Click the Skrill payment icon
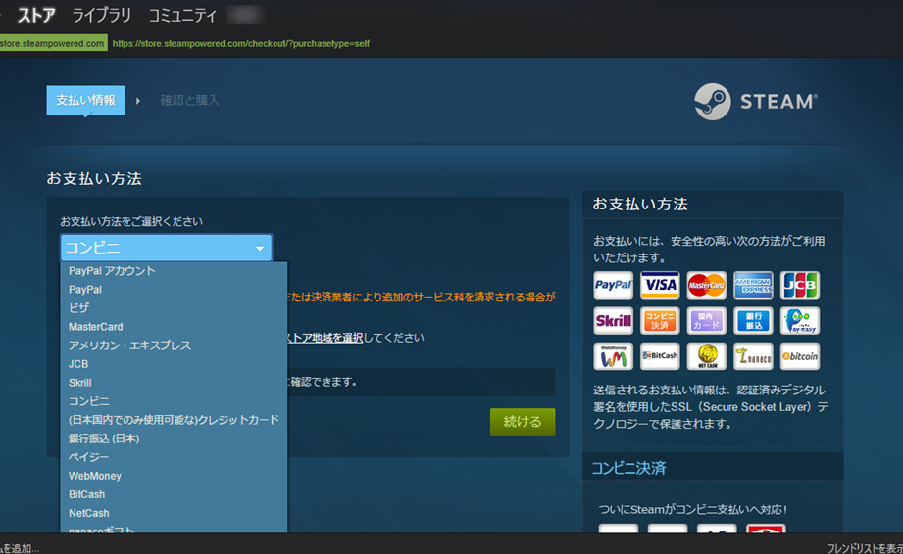Screen dimensions: 903x554 point(613,321)
